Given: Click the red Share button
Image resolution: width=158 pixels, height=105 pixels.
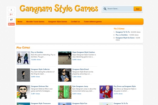Looking at the screenshot, I should tap(11, 24).
